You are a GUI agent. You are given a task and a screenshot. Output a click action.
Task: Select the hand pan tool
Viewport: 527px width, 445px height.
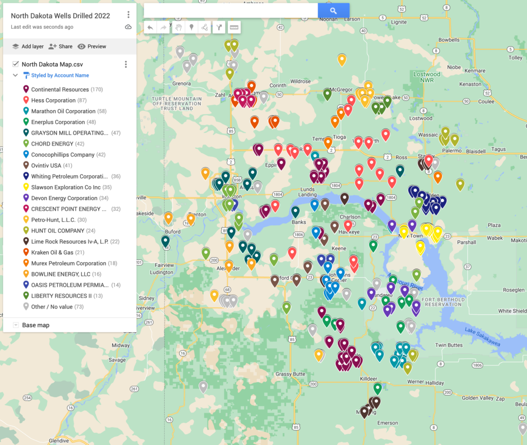179,28
